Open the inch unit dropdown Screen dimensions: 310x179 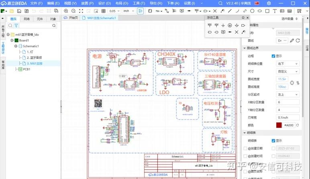(129, 11)
